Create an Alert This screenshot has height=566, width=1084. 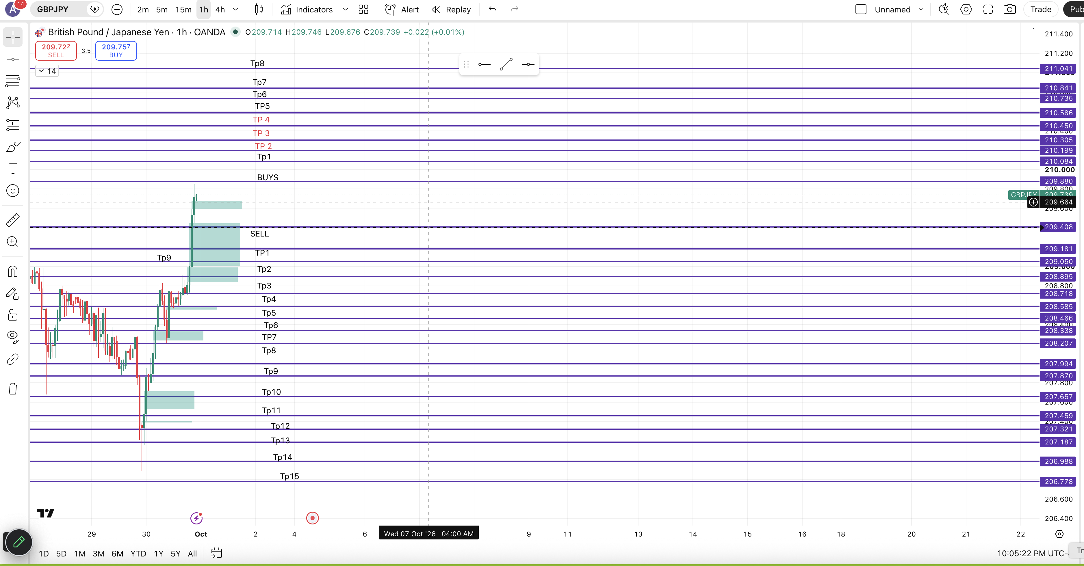pyautogui.click(x=402, y=9)
